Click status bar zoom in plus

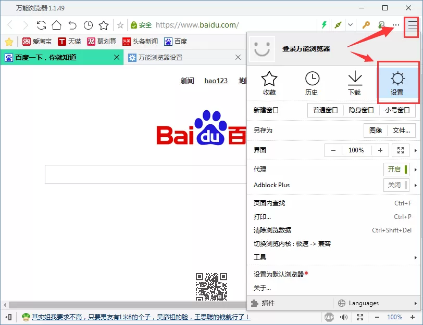coord(413,317)
